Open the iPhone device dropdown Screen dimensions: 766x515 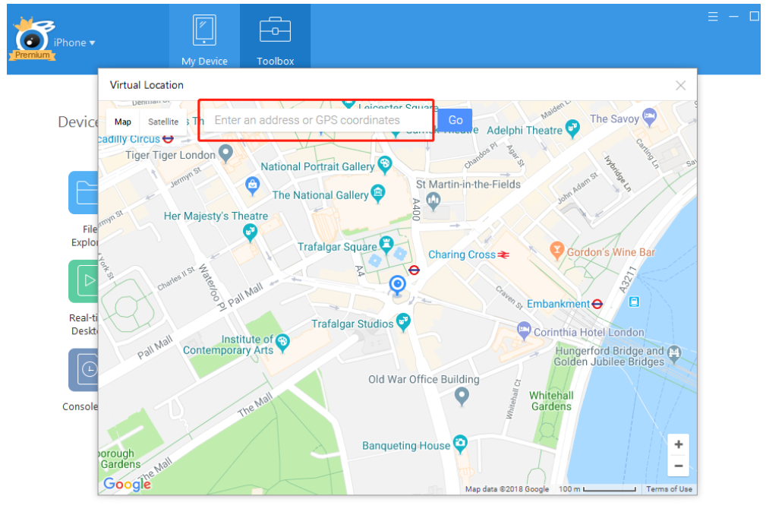74,43
